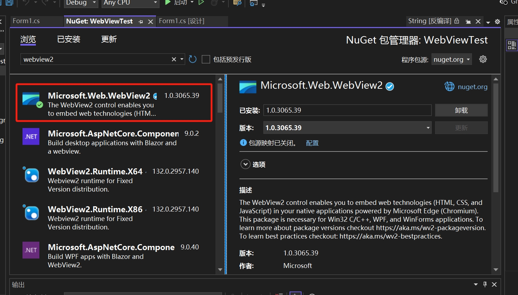Switch to the Browse tab
The image size is (518, 295).
28,39
